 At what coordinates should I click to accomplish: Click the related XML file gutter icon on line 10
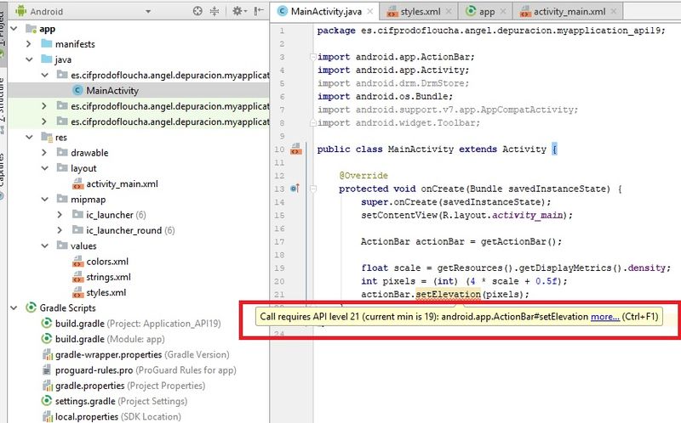tap(296, 149)
